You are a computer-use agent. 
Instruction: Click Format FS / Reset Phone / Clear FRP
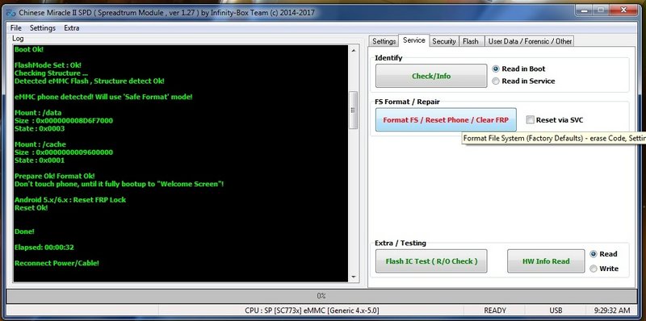(x=446, y=119)
